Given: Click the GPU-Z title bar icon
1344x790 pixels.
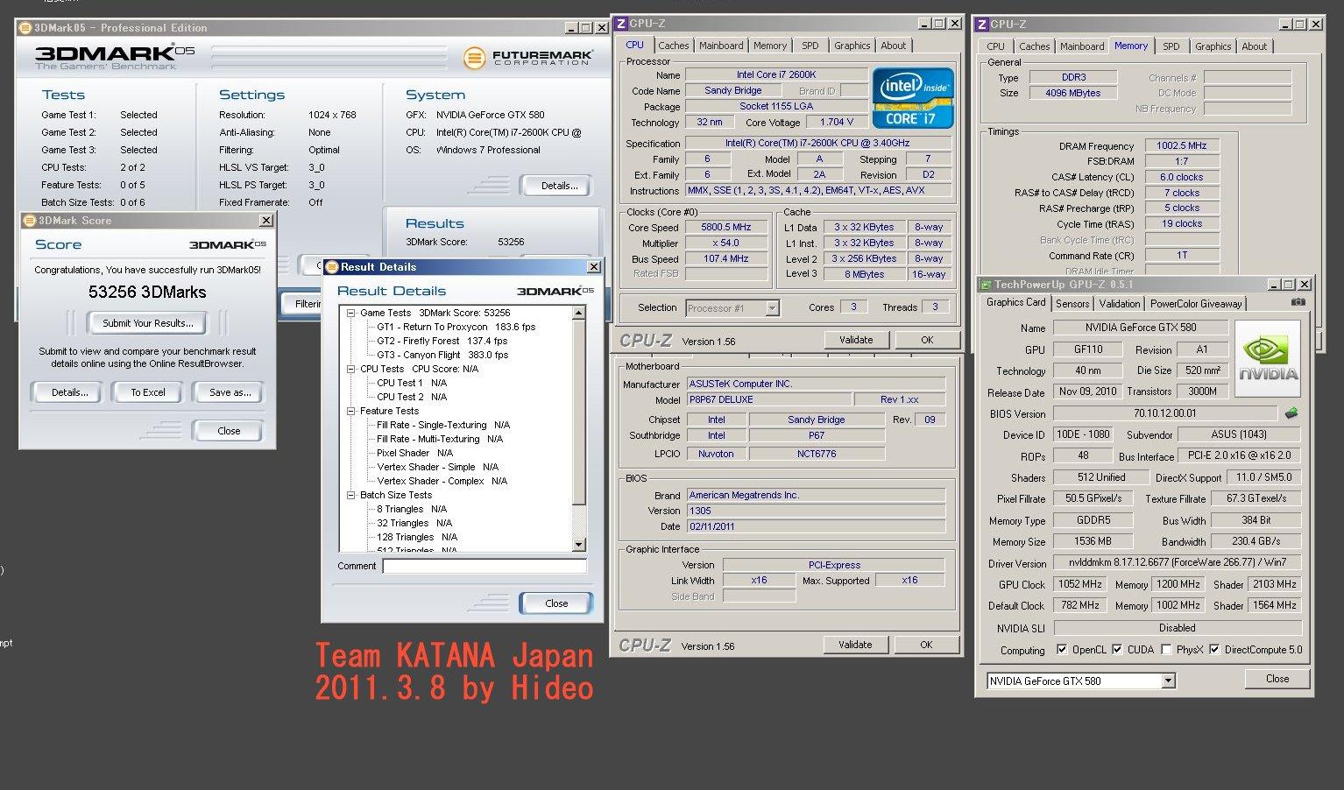Looking at the screenshot, I should tap(986, 285).
